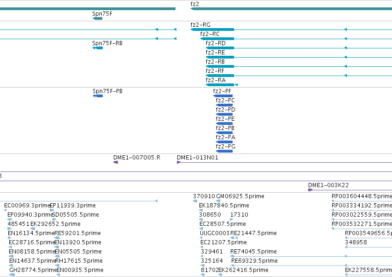
Task: Select the 329461 EST marker
Action: pos(202,256)
